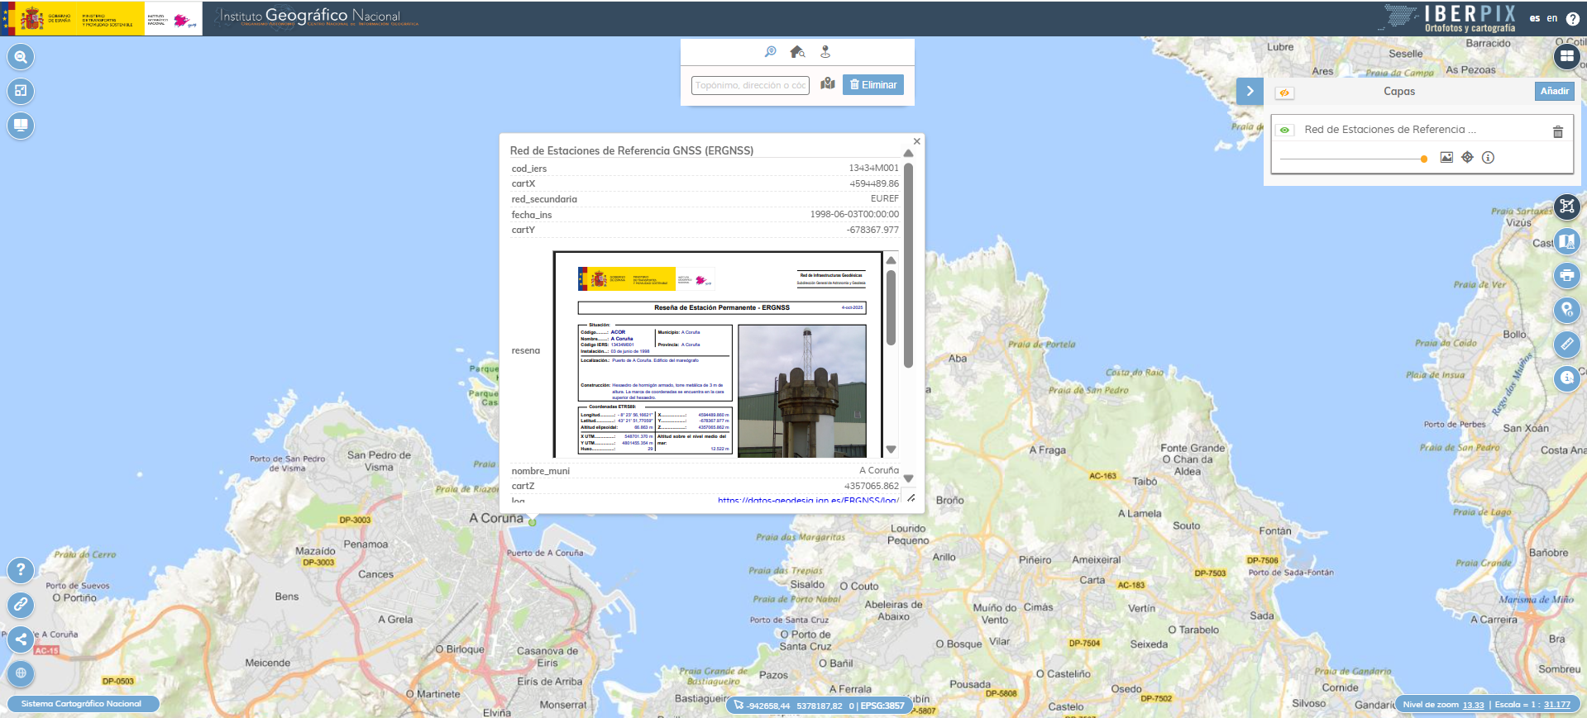Click the help question mark button on left
1587x718 pixels.
pos(21,570)
